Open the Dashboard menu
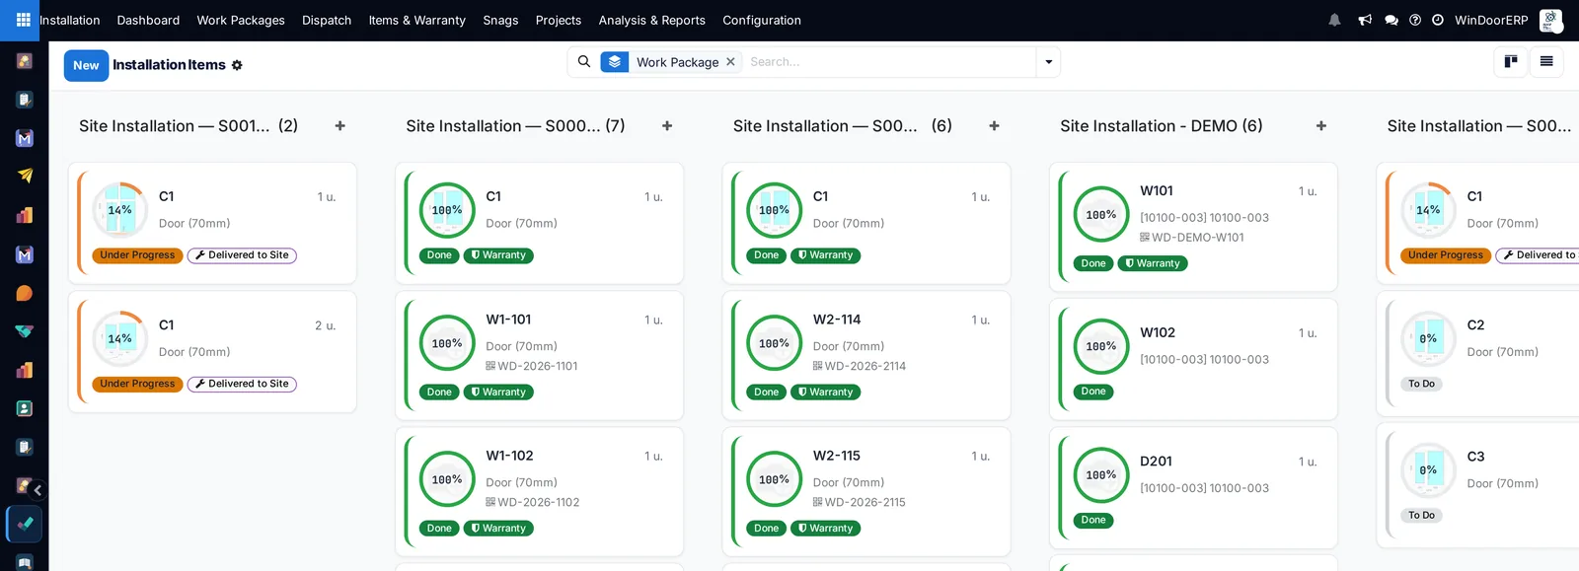Screen dimensions: 1579x571 (x=148, y=20)
